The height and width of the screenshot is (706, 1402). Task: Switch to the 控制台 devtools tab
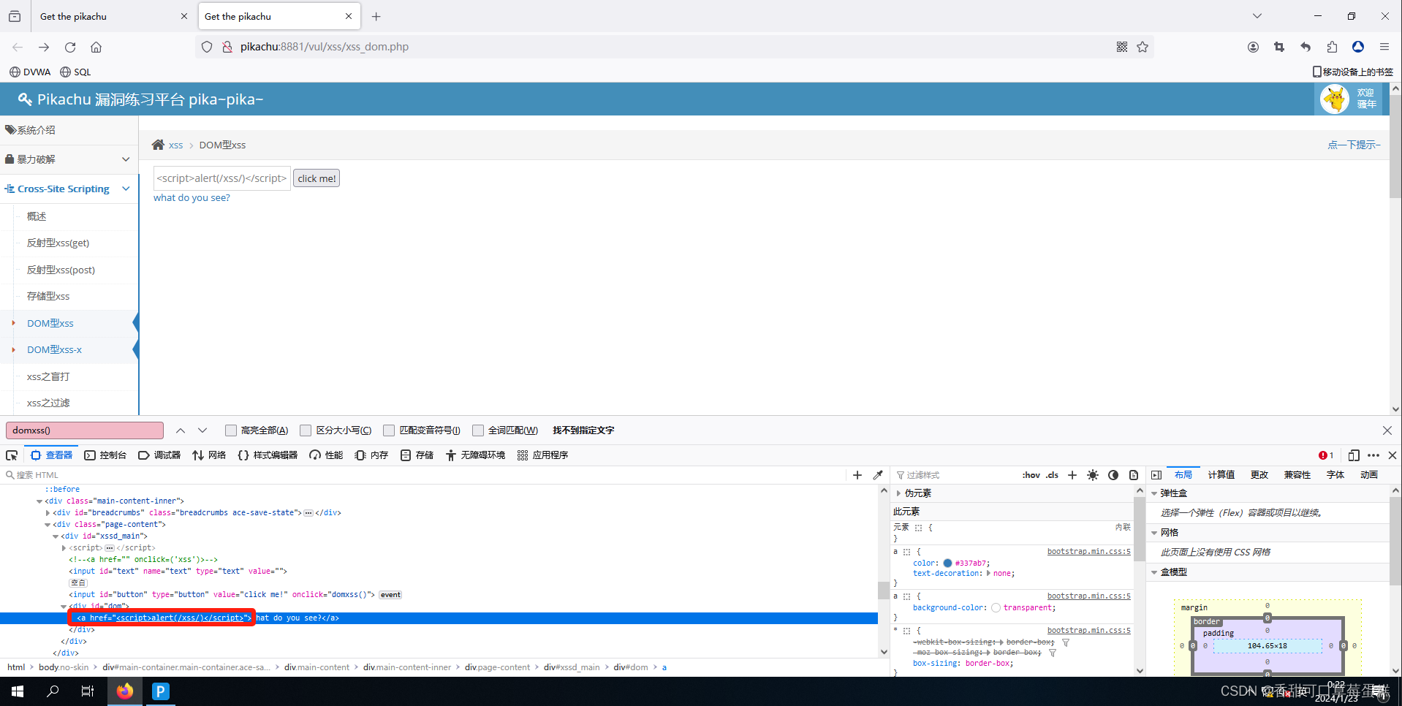(x=105, y=455)
